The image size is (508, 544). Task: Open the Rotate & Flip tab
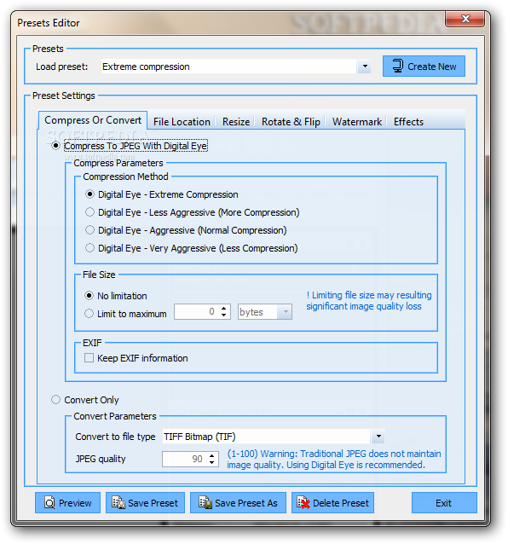click(291, 122)
